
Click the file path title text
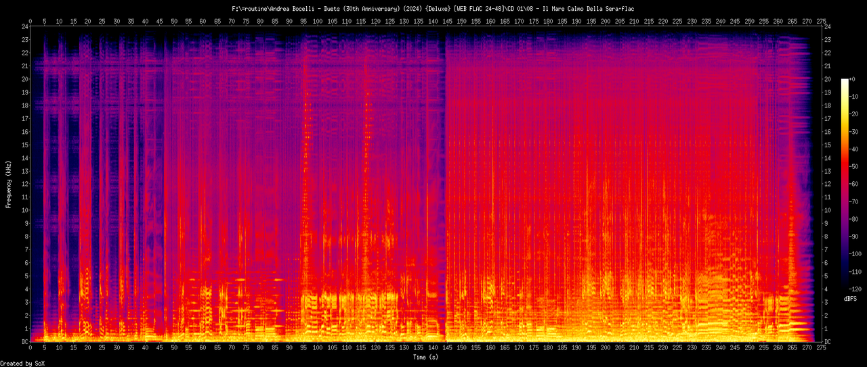[433, 9]
